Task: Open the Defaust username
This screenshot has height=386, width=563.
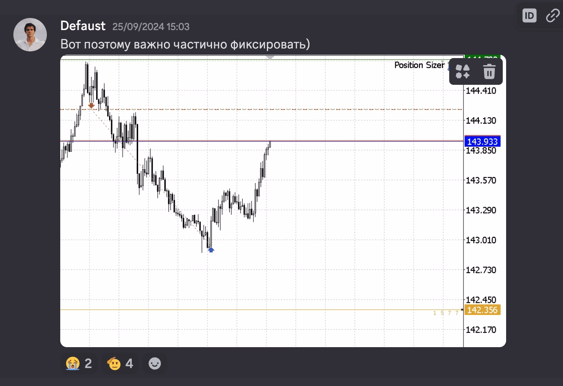Action: point(83,26)
